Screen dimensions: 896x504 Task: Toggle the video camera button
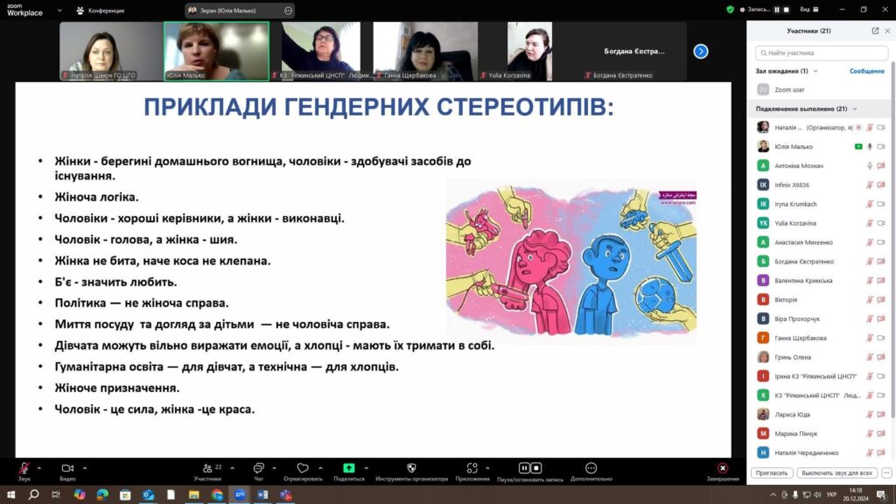[x=67, y=468]
